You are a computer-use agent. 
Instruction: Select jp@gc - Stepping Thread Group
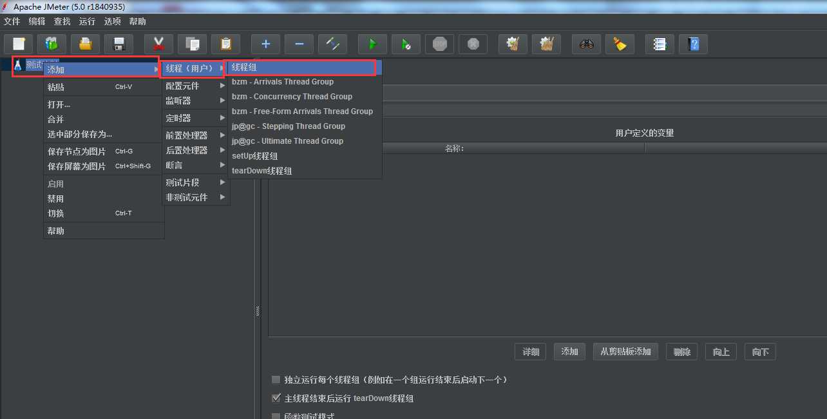click(x=305, y=126)
